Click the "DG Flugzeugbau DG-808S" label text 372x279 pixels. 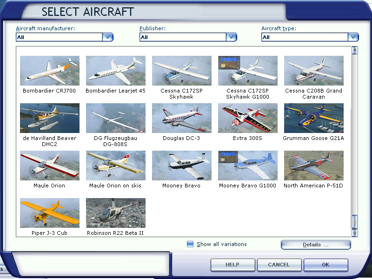(115, 141)
